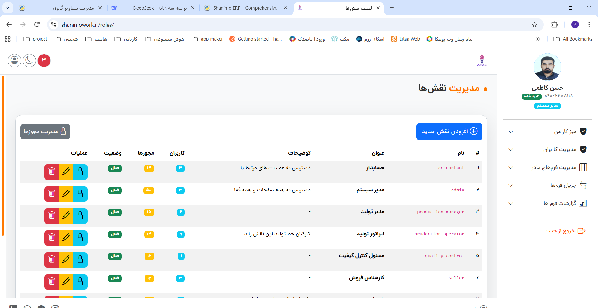Edit the seller role with the pencil icon
Screen dimensions: 598x308
tap(66, 282)
